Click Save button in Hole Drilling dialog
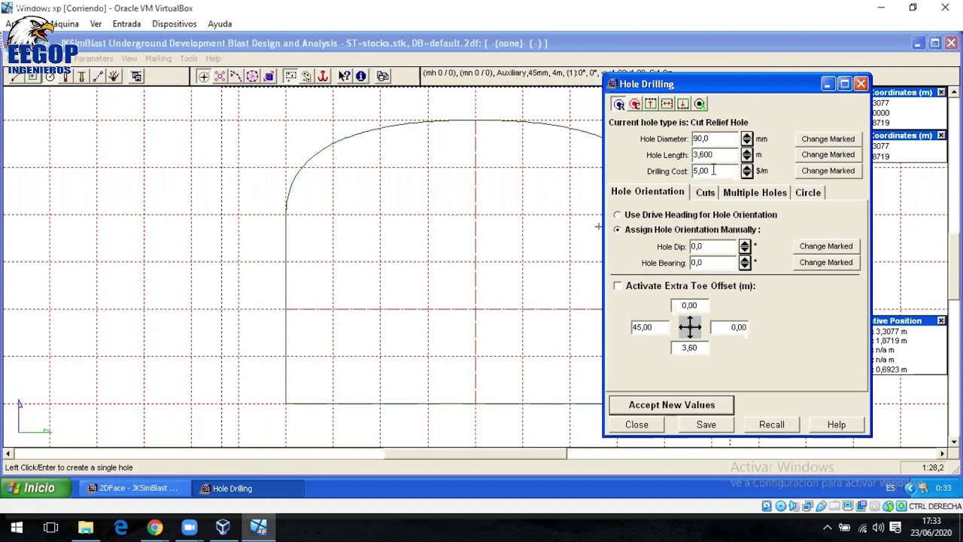 point(706,425)
